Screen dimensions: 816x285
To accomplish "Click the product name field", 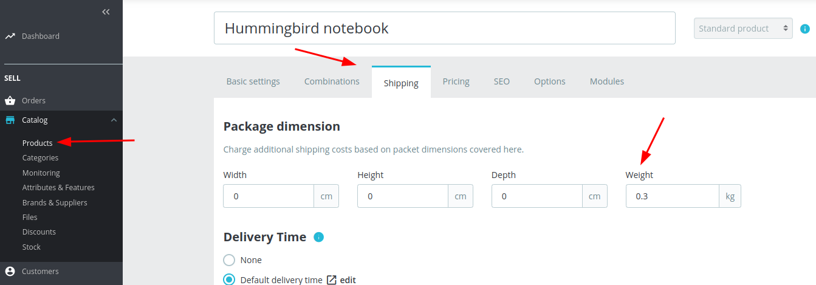I will click(444, 29).
